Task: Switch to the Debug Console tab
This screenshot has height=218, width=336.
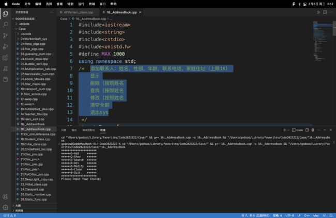Action: (x=88, y=130)
